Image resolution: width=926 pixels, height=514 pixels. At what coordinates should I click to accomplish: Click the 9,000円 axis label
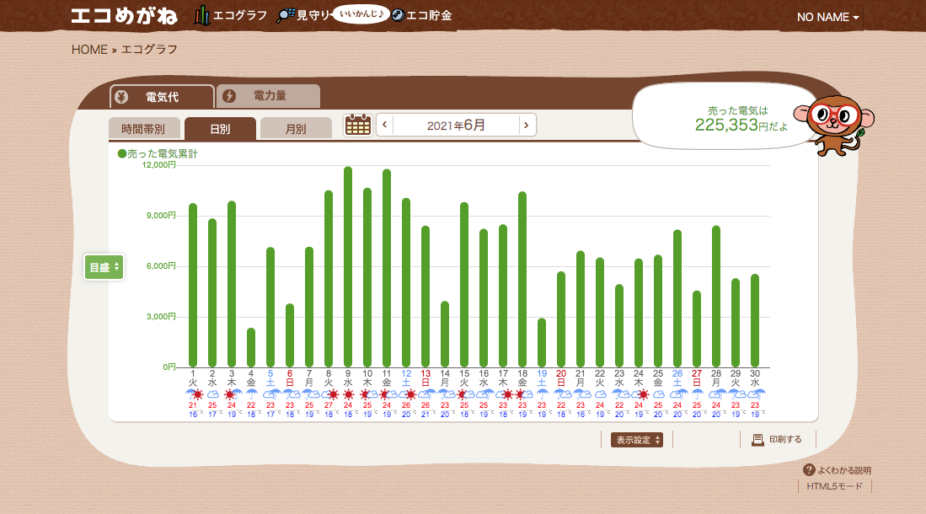pos(161,216)
